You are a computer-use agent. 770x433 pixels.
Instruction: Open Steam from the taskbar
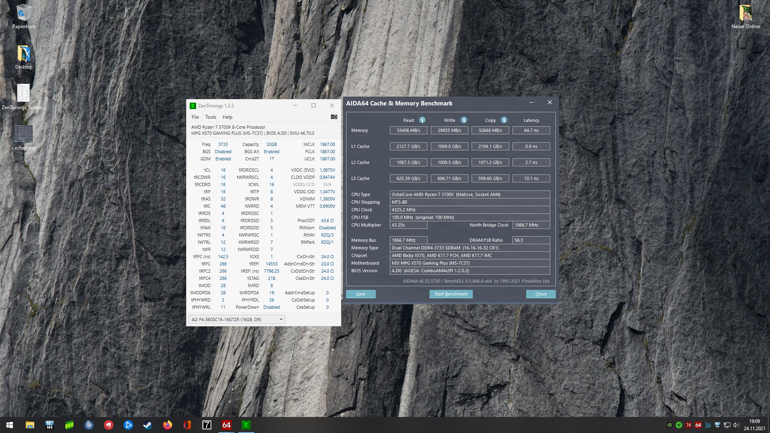tap(148, 425)
